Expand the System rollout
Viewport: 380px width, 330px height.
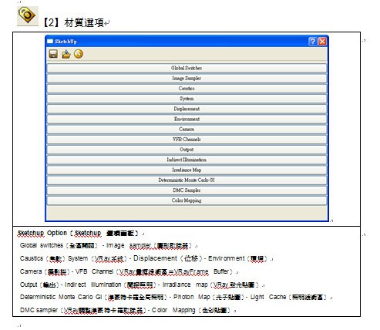187,99
